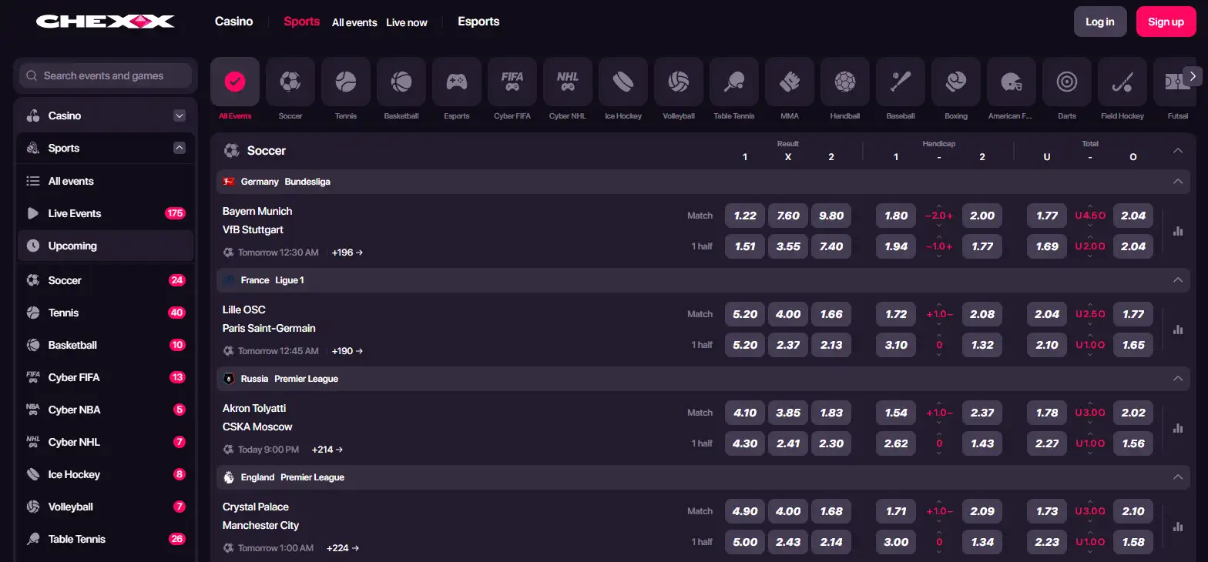Increase handicap line for Bayern Munich match row
The width and height of the screenshot is (1208, 562).
click(939, 206)
